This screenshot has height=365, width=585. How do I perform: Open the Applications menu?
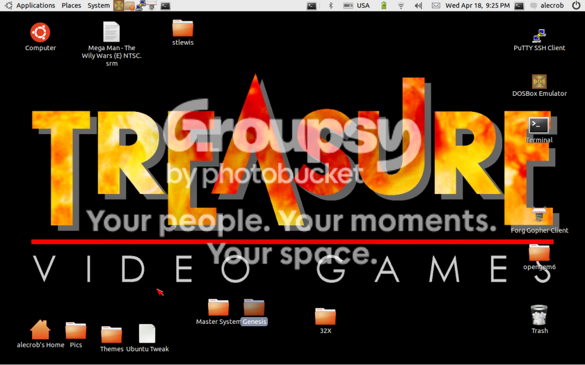[35, 6]
